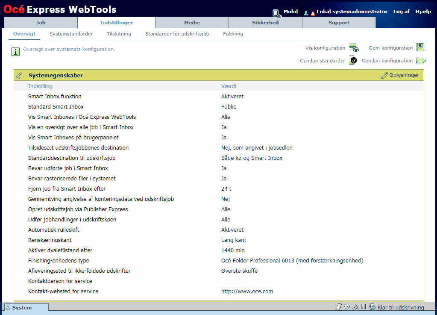The image size is (437, 315).
Task: Click the Klar til udskrivning status text
Action: click(401, 307)
